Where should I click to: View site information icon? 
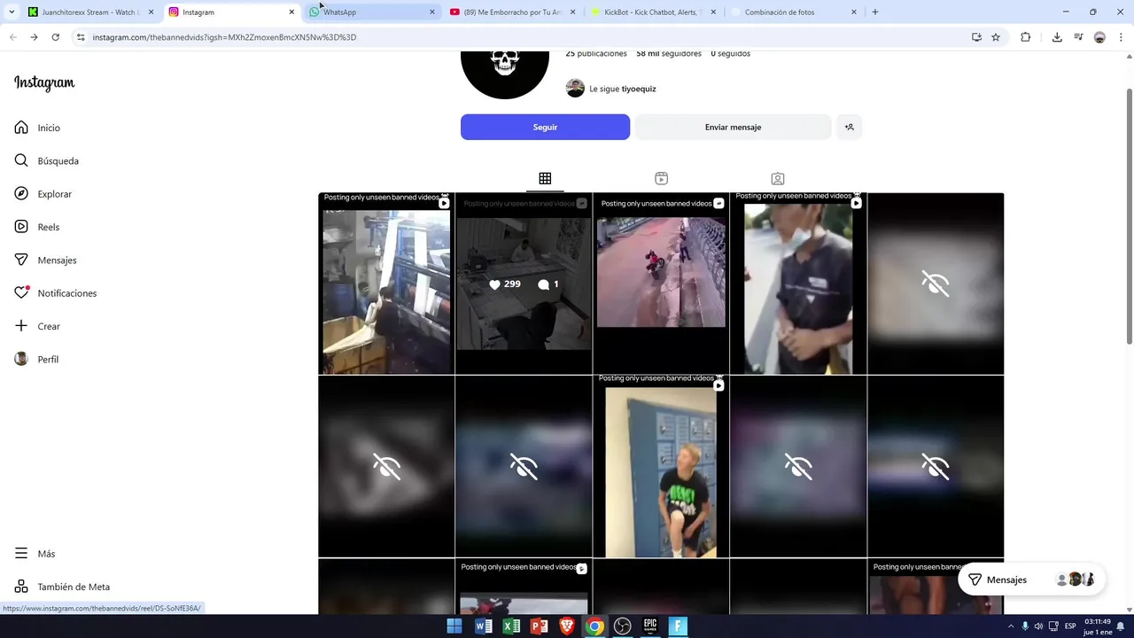81,37
